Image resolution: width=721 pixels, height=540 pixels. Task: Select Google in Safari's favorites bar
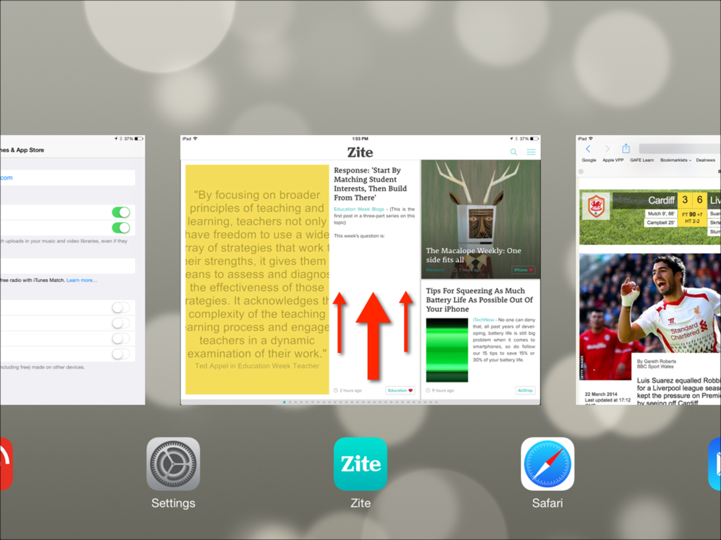(x=589, y=160)
